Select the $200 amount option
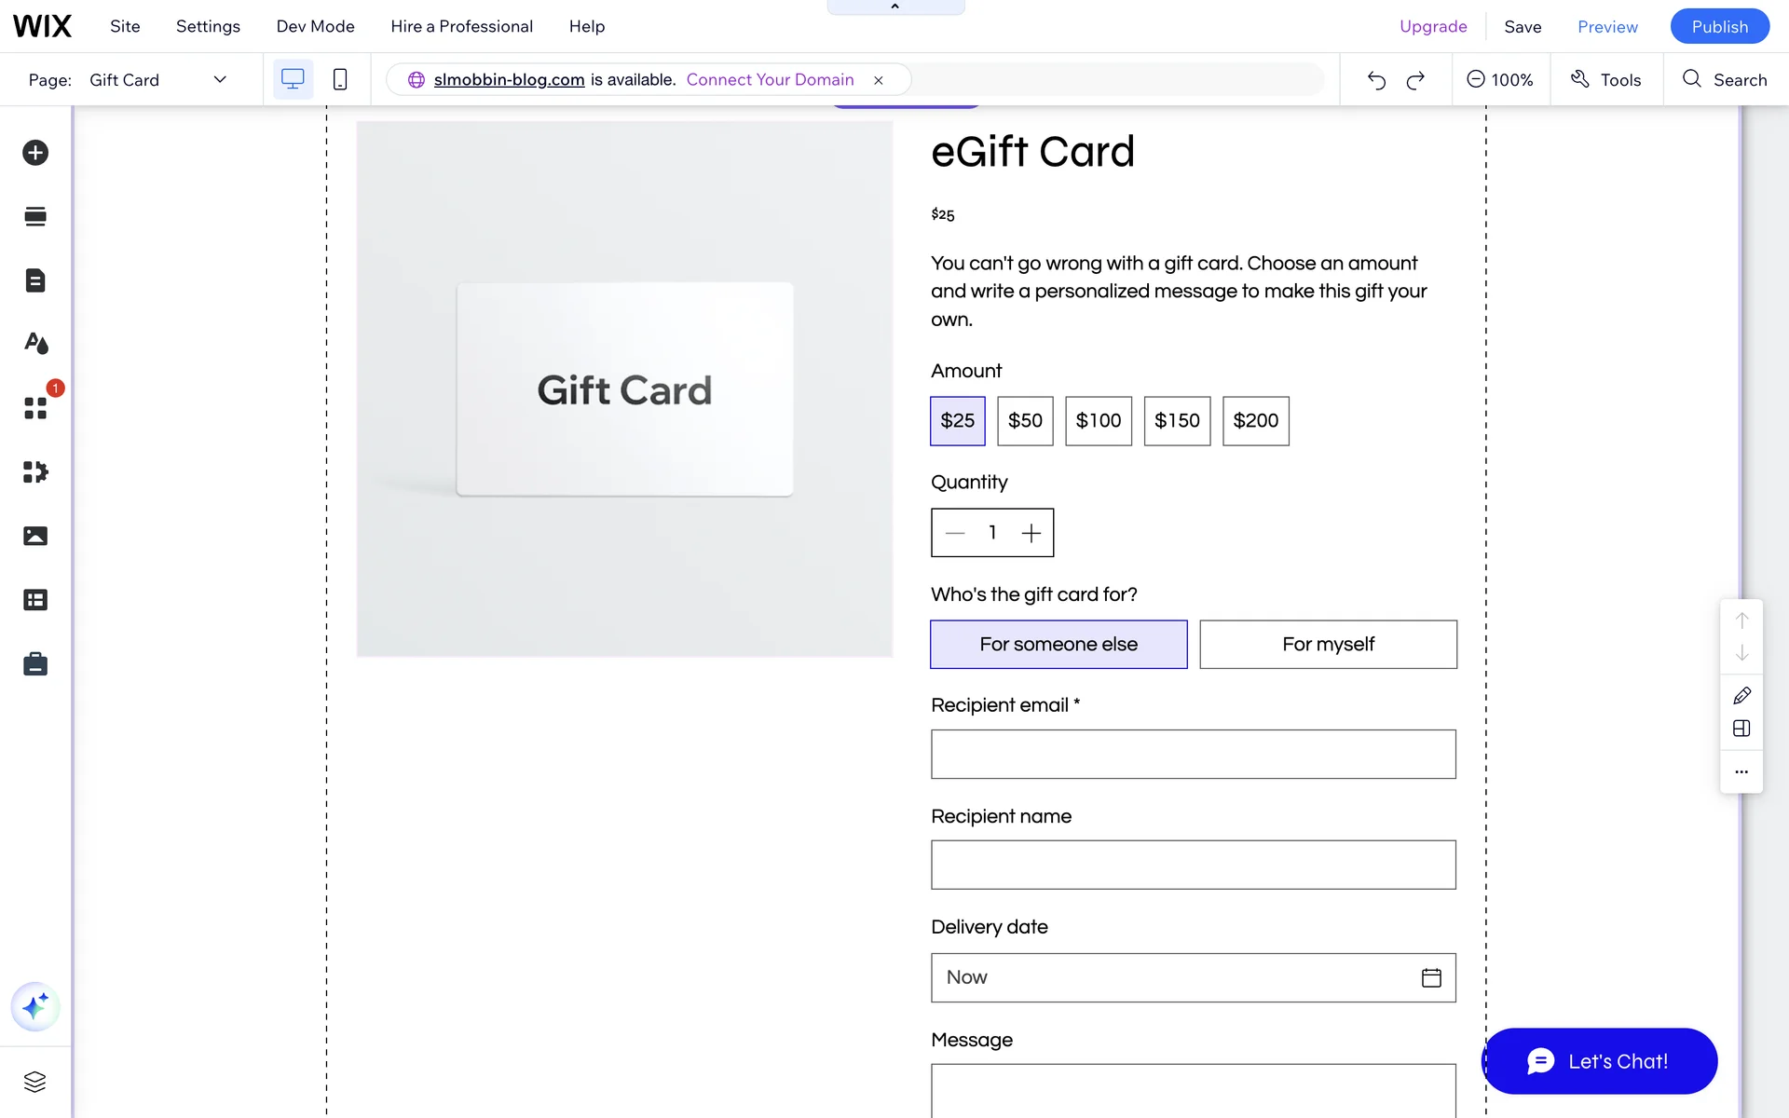This screenshot has height=1118, width=1789. [x=1255, y=421]
